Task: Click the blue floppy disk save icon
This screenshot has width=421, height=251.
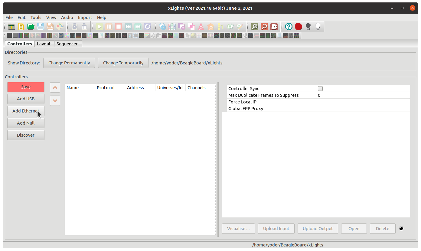Action: tap(40, 27)
